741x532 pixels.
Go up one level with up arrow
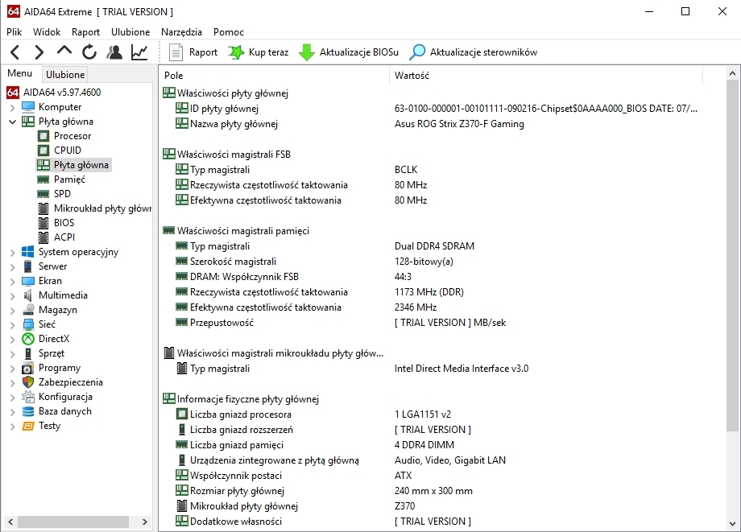click(64, 51)
